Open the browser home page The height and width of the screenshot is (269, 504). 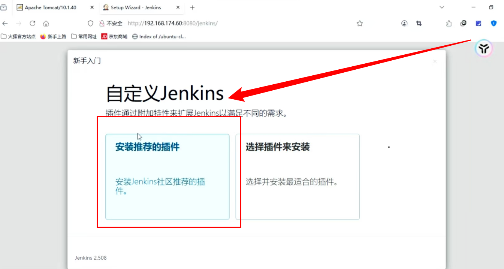pos(46,23)
